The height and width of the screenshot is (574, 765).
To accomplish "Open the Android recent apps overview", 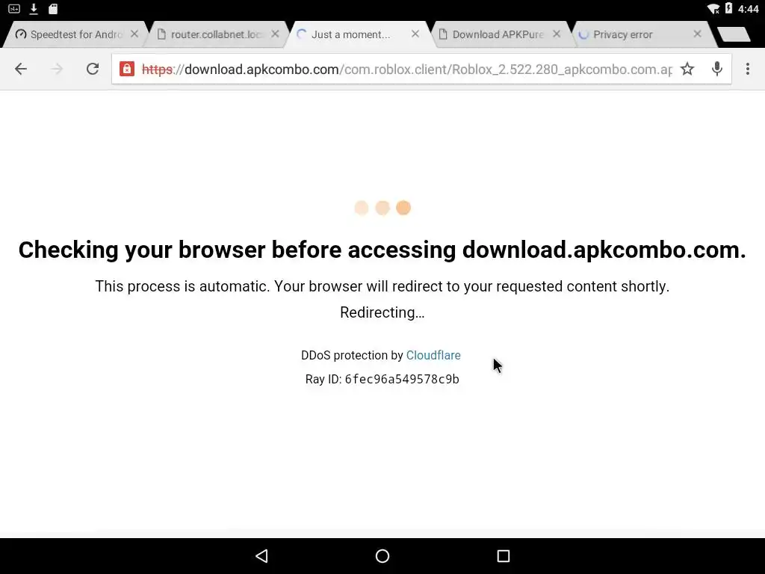I will click(x=503, y=556).
